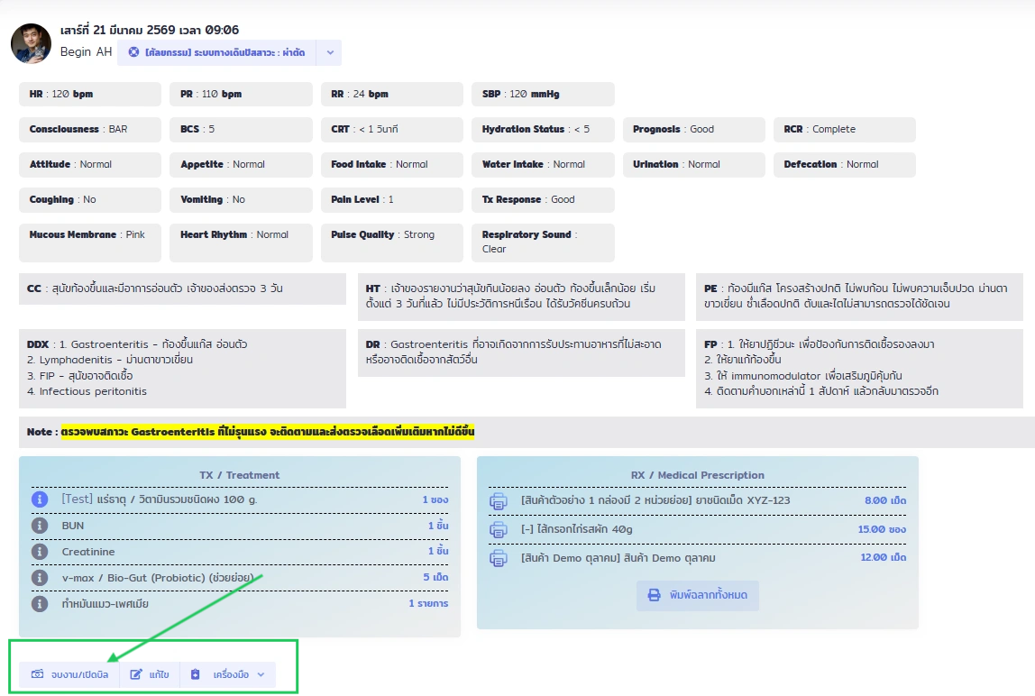Click the พิมพ์ฉลากทั้งหมด print-all button
Viewport: 1035px width, 696px height.
click(x=698, y=595)
